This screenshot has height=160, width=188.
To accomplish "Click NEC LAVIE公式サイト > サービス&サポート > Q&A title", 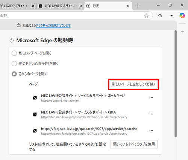I will 79,112.
